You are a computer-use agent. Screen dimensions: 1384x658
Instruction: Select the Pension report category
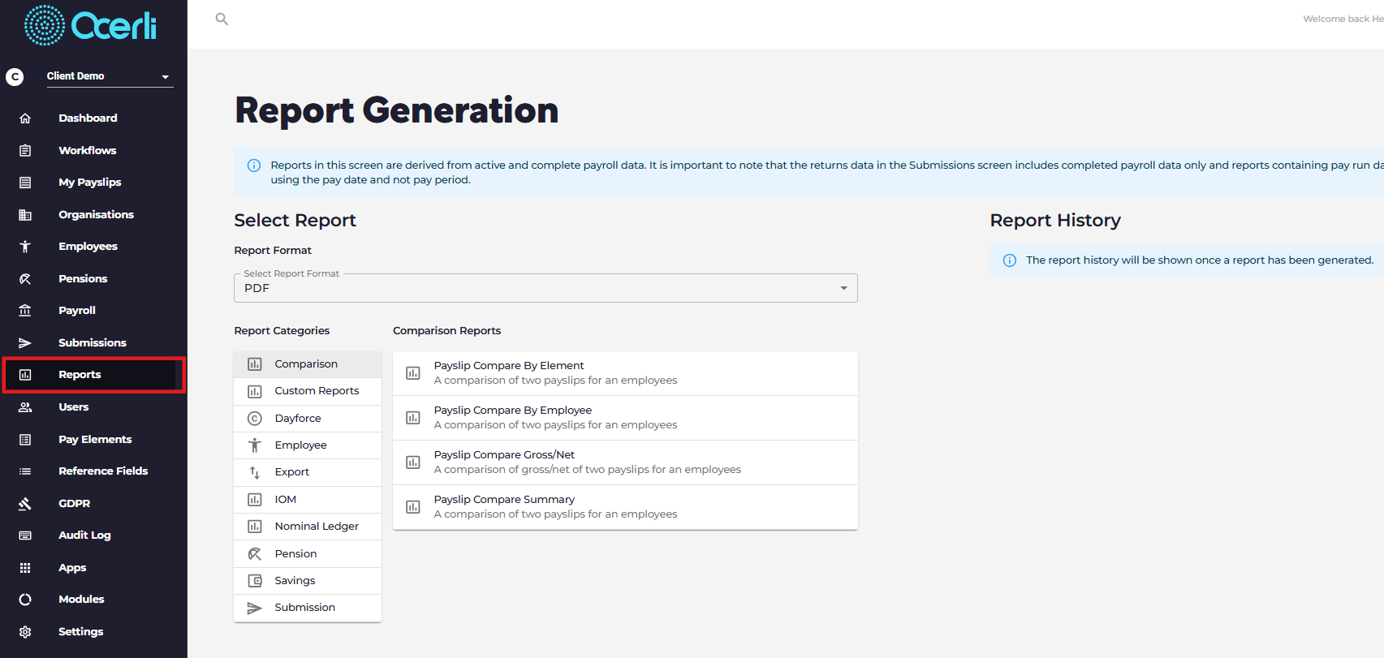(308, 554)
